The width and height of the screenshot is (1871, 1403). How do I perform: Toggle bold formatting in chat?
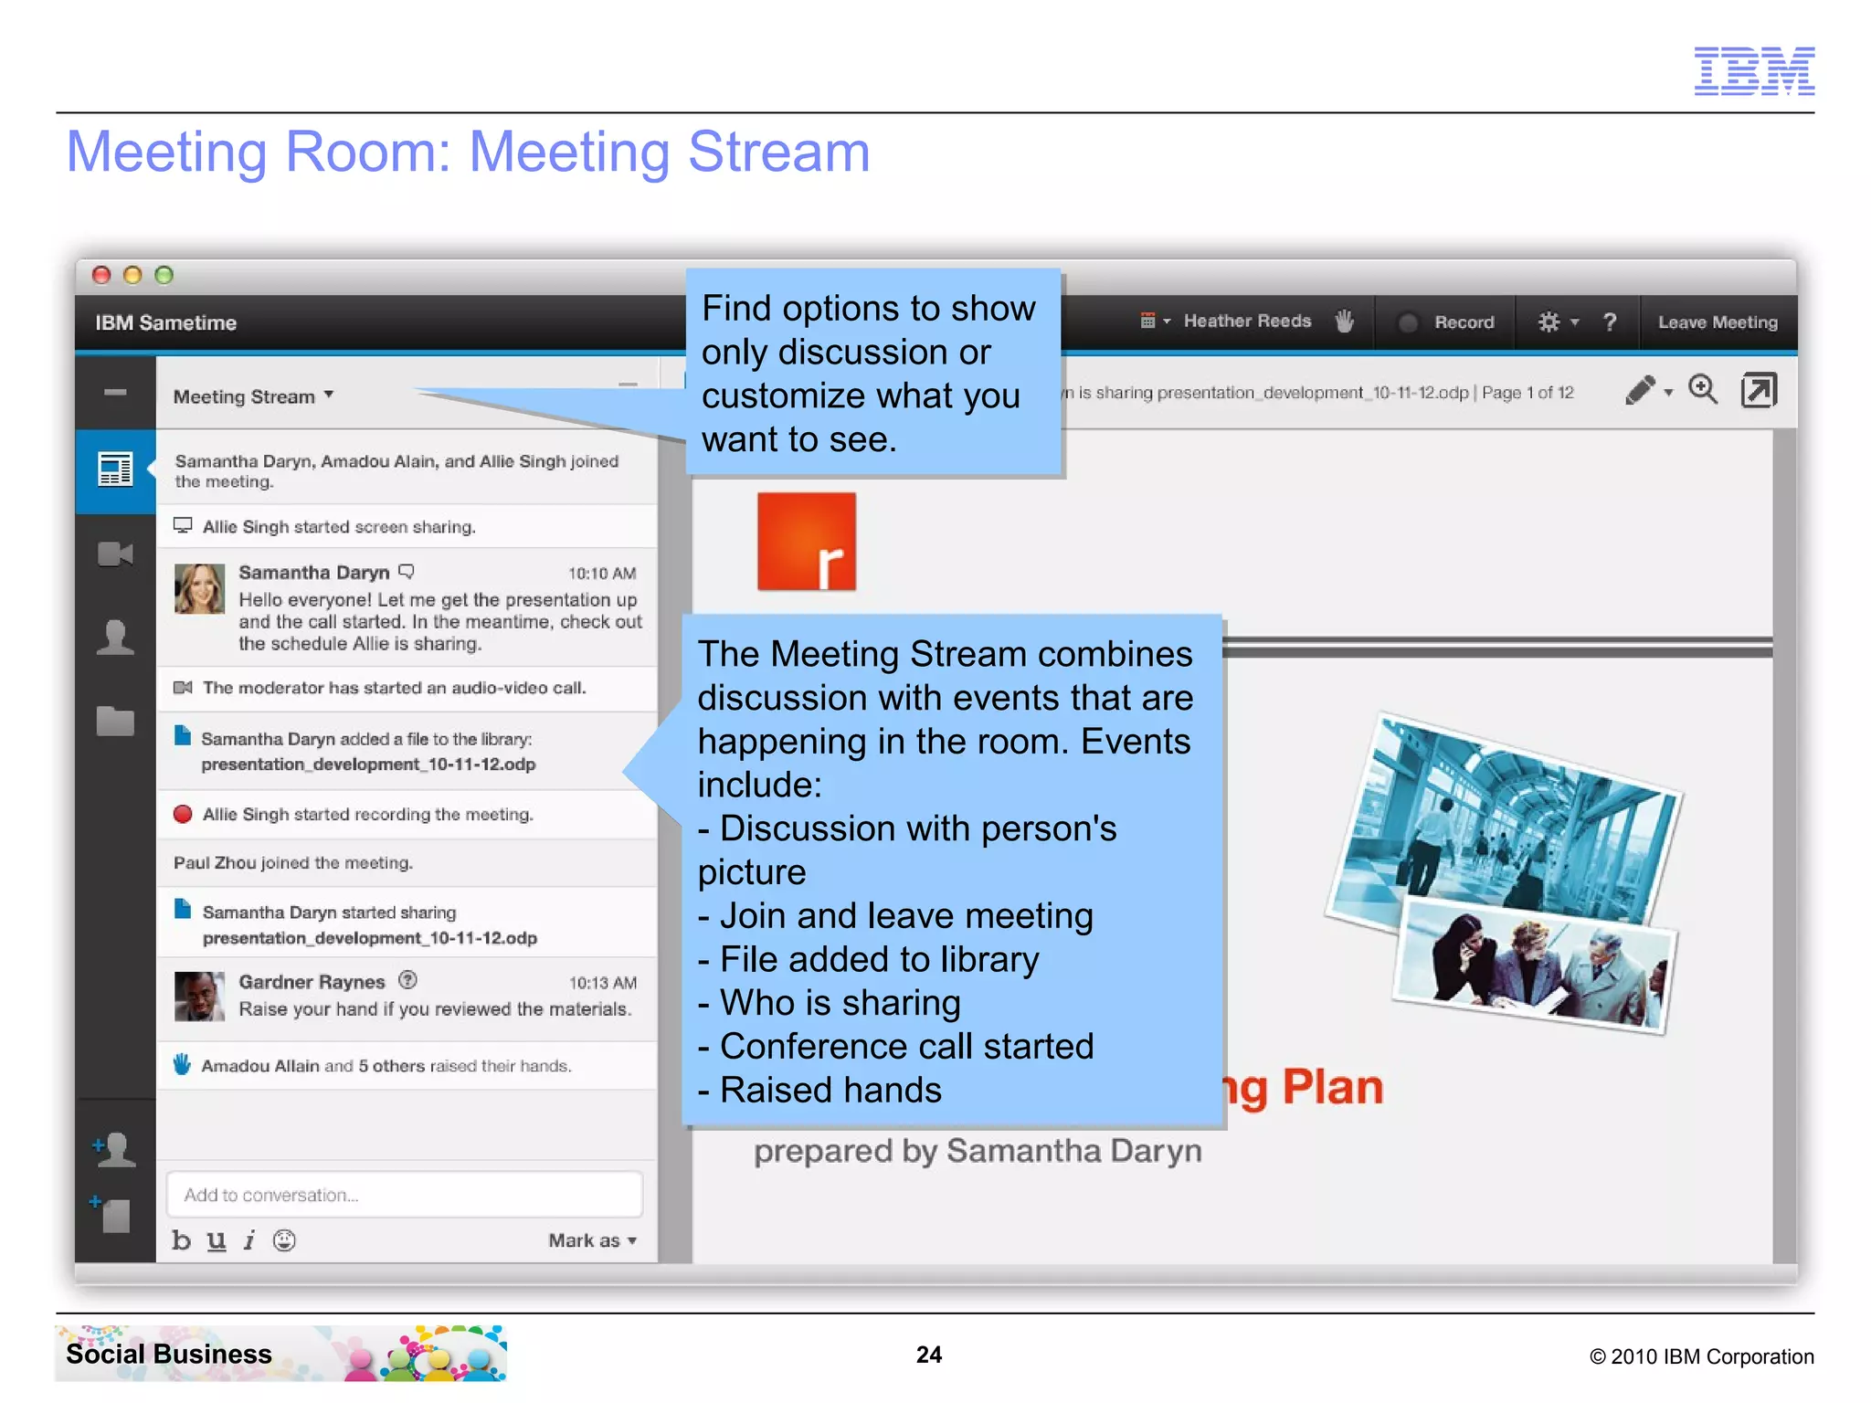(182, 1240)
